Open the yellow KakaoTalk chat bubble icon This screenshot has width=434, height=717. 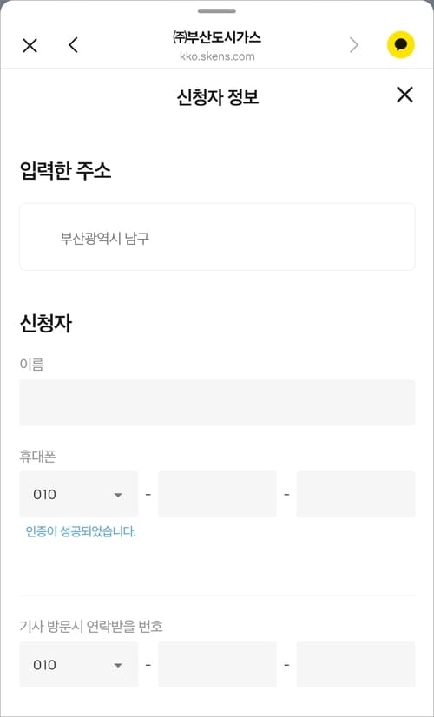point(401,45)
